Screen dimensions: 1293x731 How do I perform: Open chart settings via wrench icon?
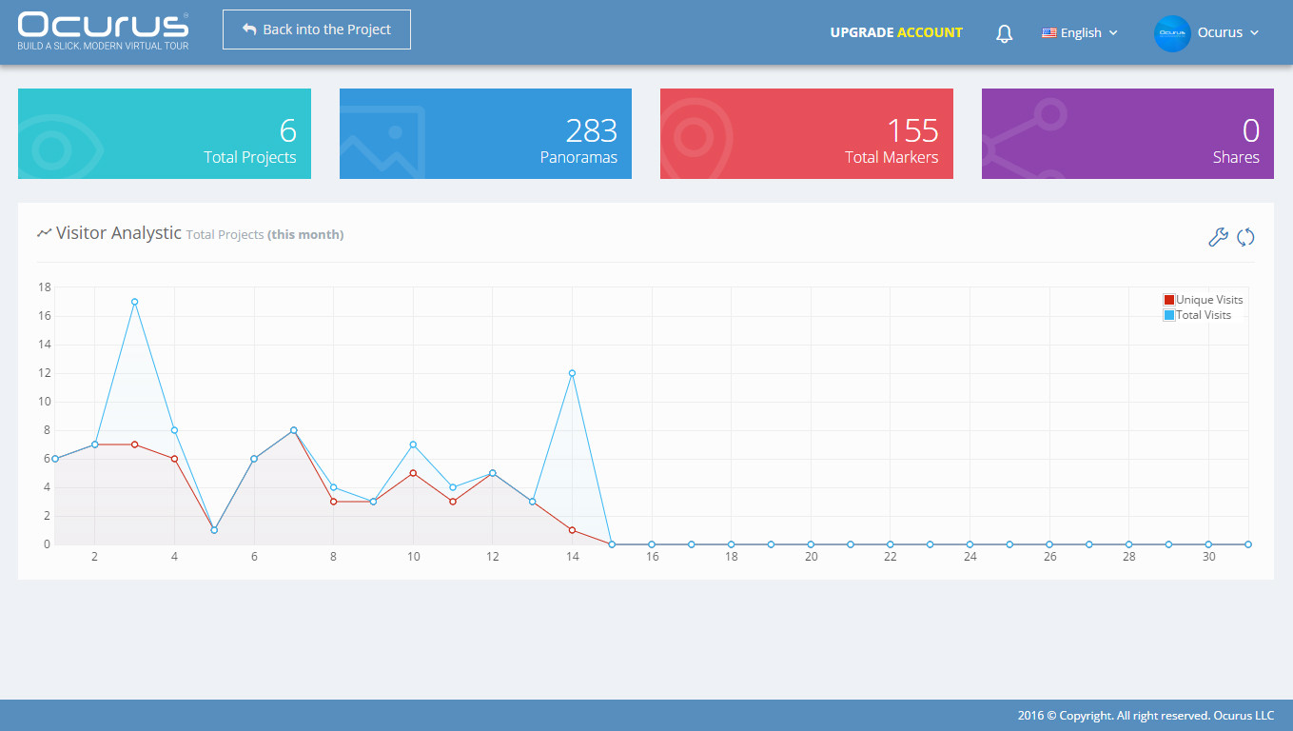1218,237
